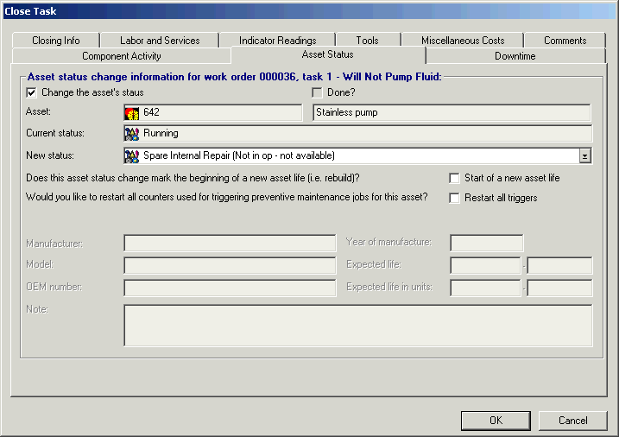Image resolution: width=619 pixels, height=437 pixels.
Task: Open the Comments tab
Action: 565,41
